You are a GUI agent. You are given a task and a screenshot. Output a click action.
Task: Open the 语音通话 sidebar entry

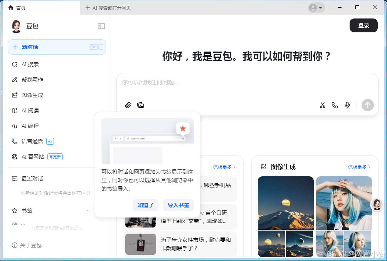coord(57,141)
